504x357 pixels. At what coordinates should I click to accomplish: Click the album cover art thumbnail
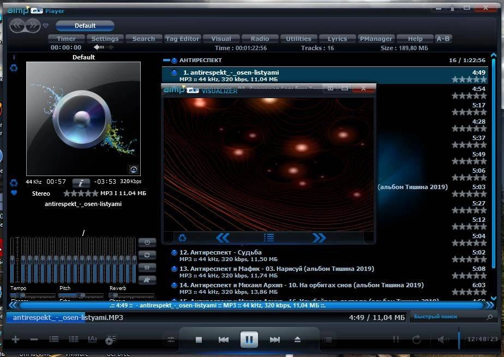point(83,118)
